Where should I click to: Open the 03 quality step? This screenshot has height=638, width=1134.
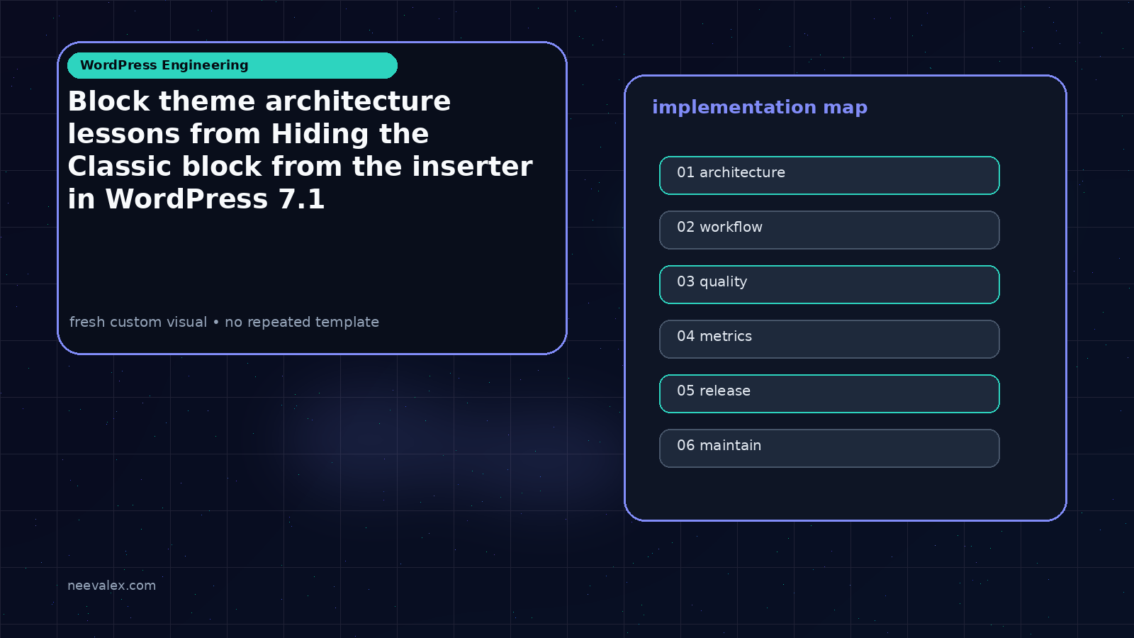coord(829,284)
